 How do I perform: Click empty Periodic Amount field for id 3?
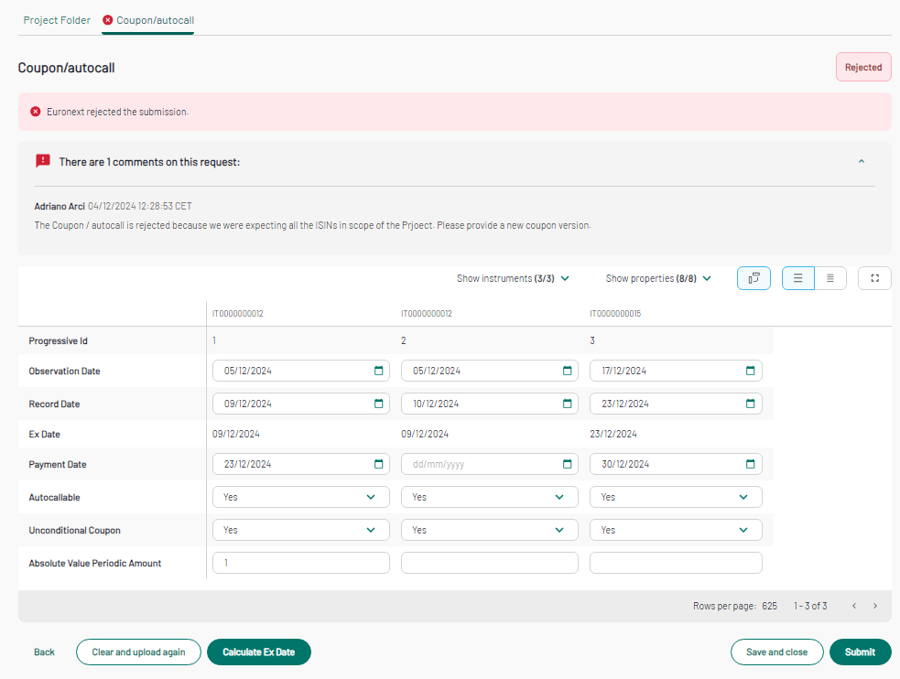[x=676, y=563]
